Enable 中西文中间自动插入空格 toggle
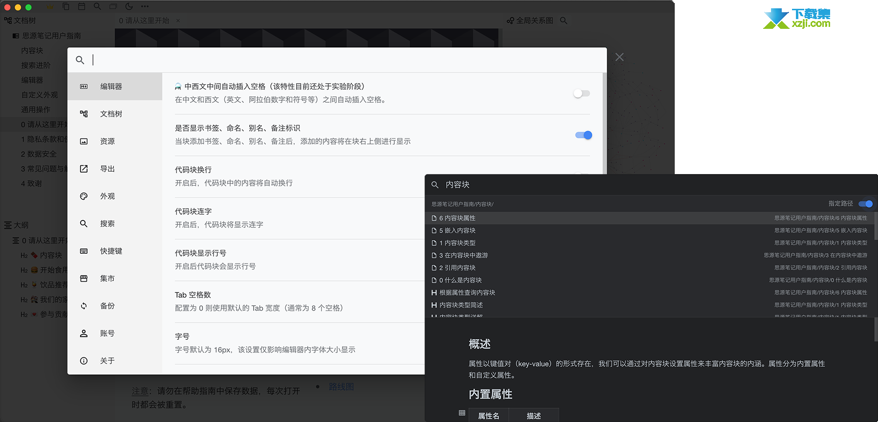Image resolution: width=878 pixels, height=422 pixels. click(581, 93)
